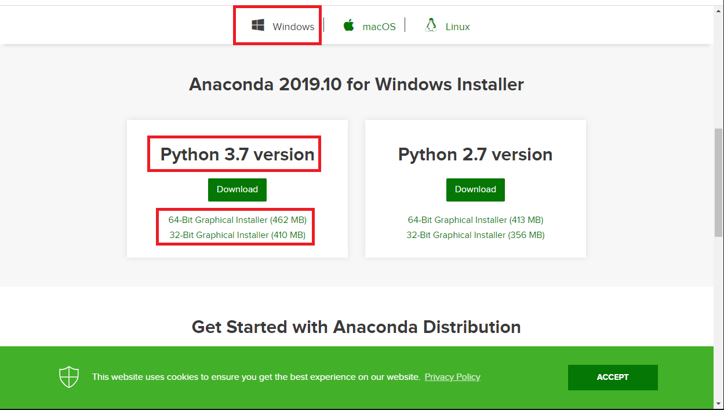Click Get Started with Anaconda Distribution heading
Image resolution: width=724 pixels, height=410 pixels.
pyautogui.click(x=356, y=327)
